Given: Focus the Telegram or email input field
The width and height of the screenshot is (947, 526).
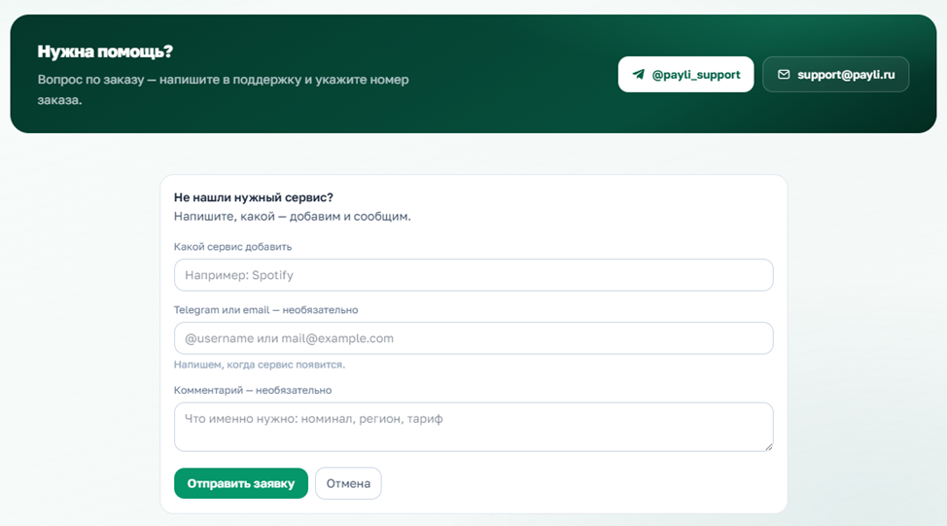Looking at the screenshot, I should 473,338.
